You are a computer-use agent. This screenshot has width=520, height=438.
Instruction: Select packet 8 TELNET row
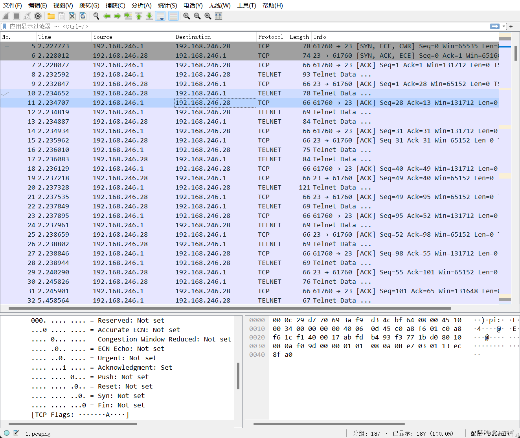(x=250, y=75)
